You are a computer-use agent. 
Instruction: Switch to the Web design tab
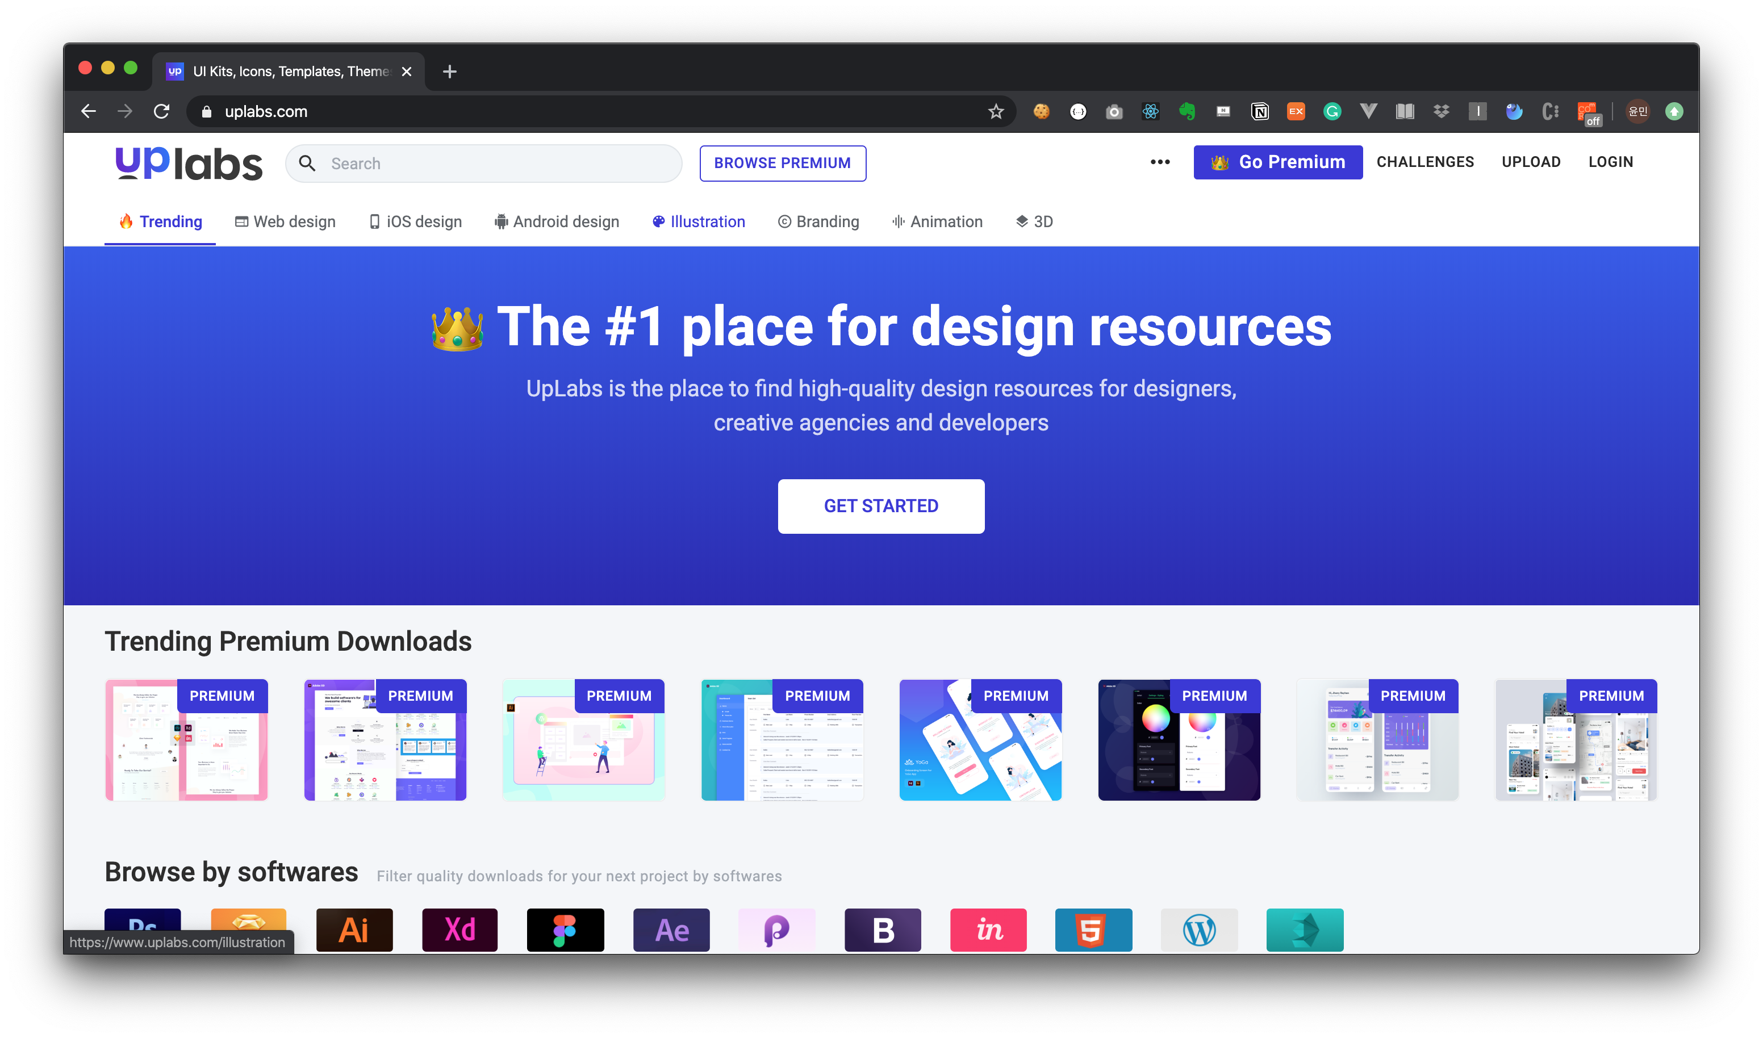(285, 221)
